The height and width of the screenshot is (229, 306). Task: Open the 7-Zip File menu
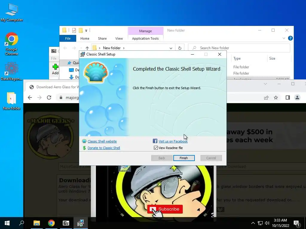[54, 58]
